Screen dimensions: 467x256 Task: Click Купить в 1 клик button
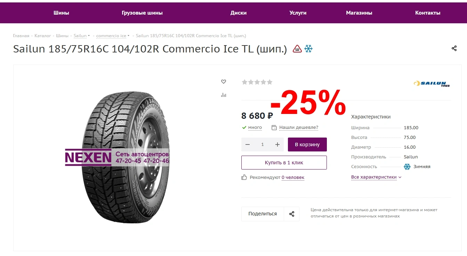[284, 163]
